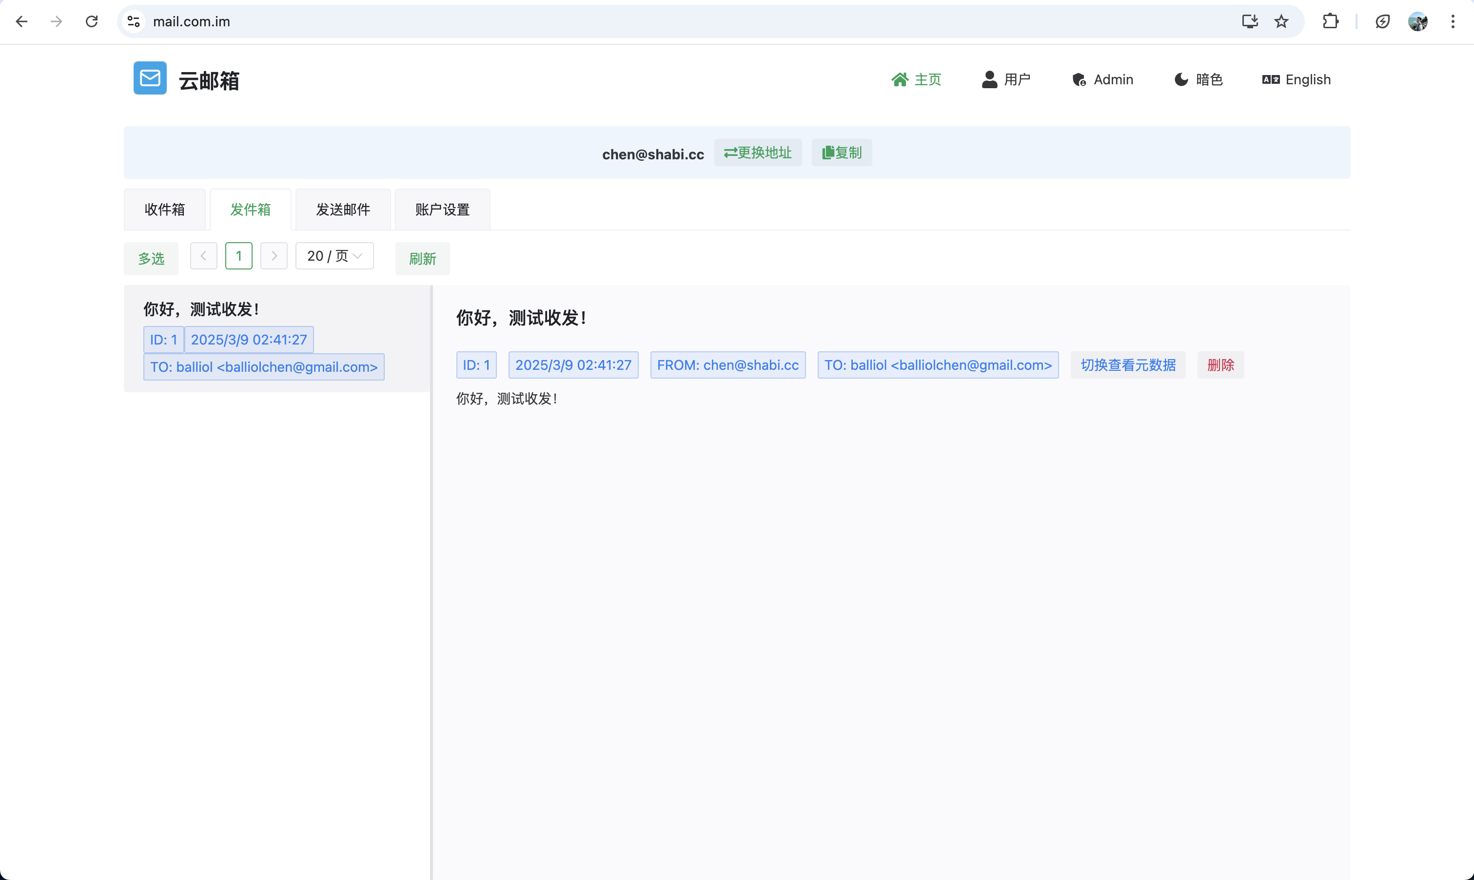
Task: Open browser extensions puzzle icon
Action: [x=1330, y=22]
